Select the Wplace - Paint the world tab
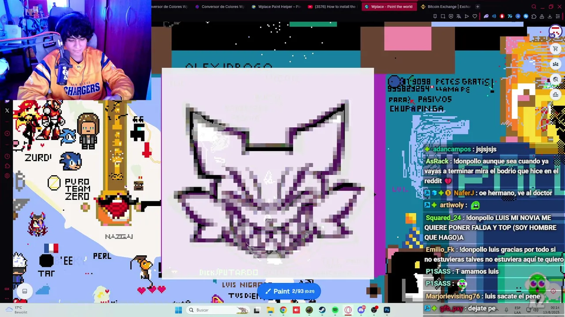Screen dimensions: 565x317 click(x=388, y=7)
